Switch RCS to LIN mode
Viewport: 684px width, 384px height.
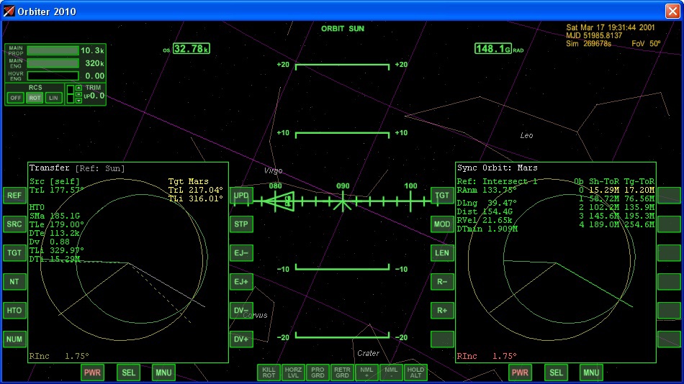[53, 98]
